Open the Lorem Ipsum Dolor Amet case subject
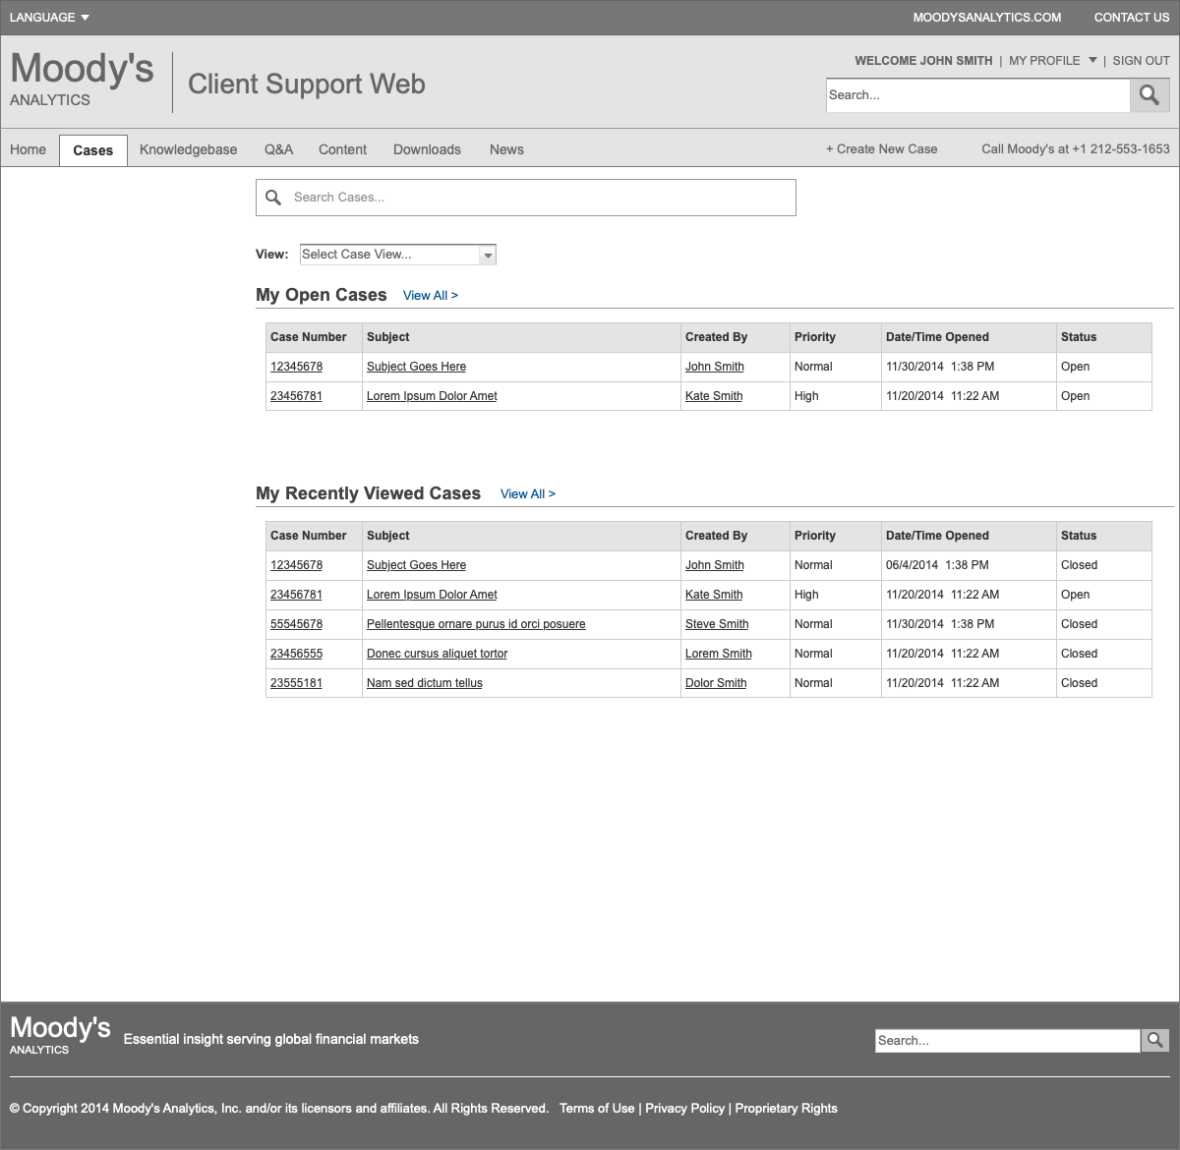 (432, 395)
